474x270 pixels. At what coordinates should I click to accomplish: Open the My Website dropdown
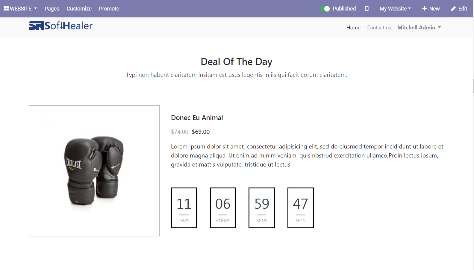395,9
